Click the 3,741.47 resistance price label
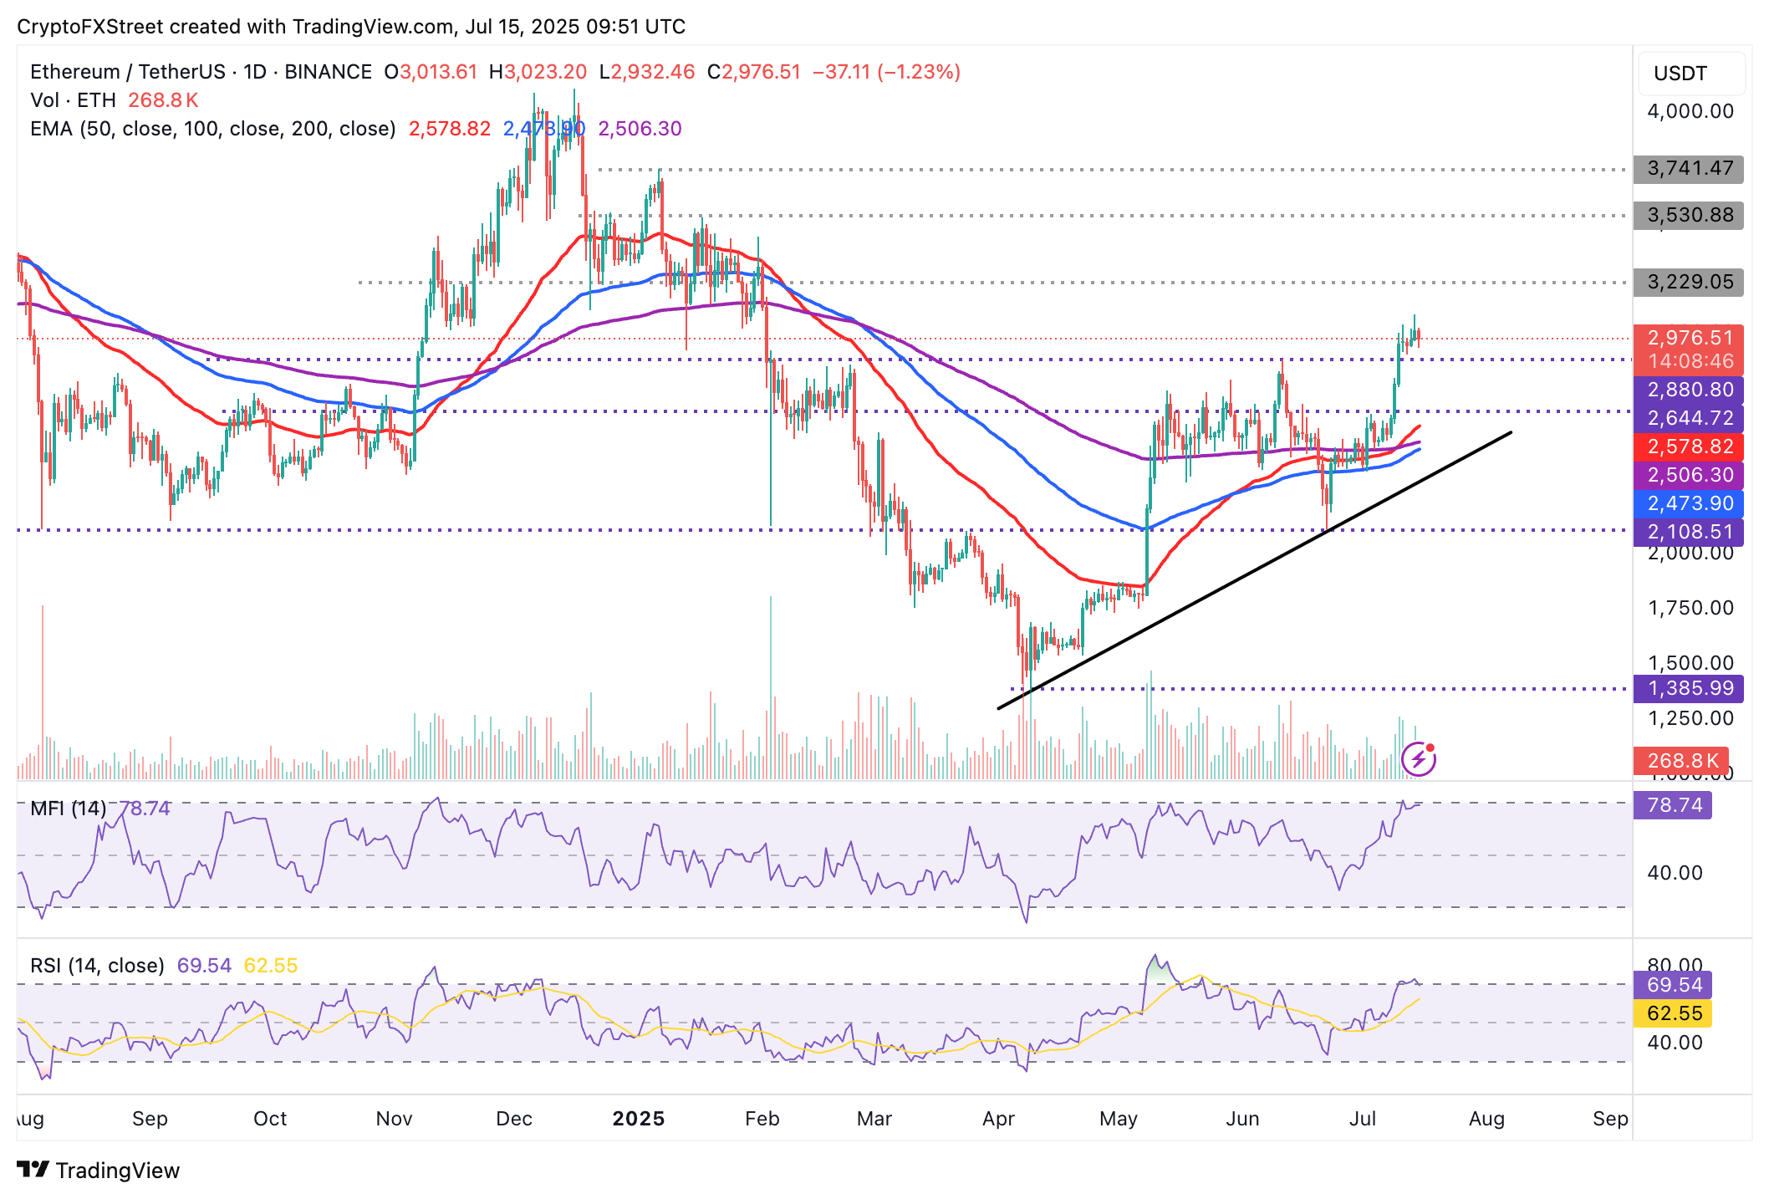The height and width of the screenshot is (1199, 1769). pos(1689,169)
